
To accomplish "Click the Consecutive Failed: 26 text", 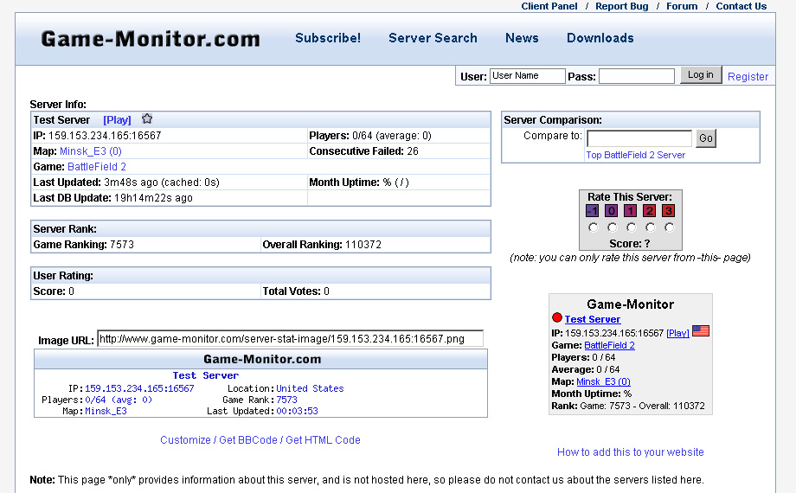I will 363,151.
